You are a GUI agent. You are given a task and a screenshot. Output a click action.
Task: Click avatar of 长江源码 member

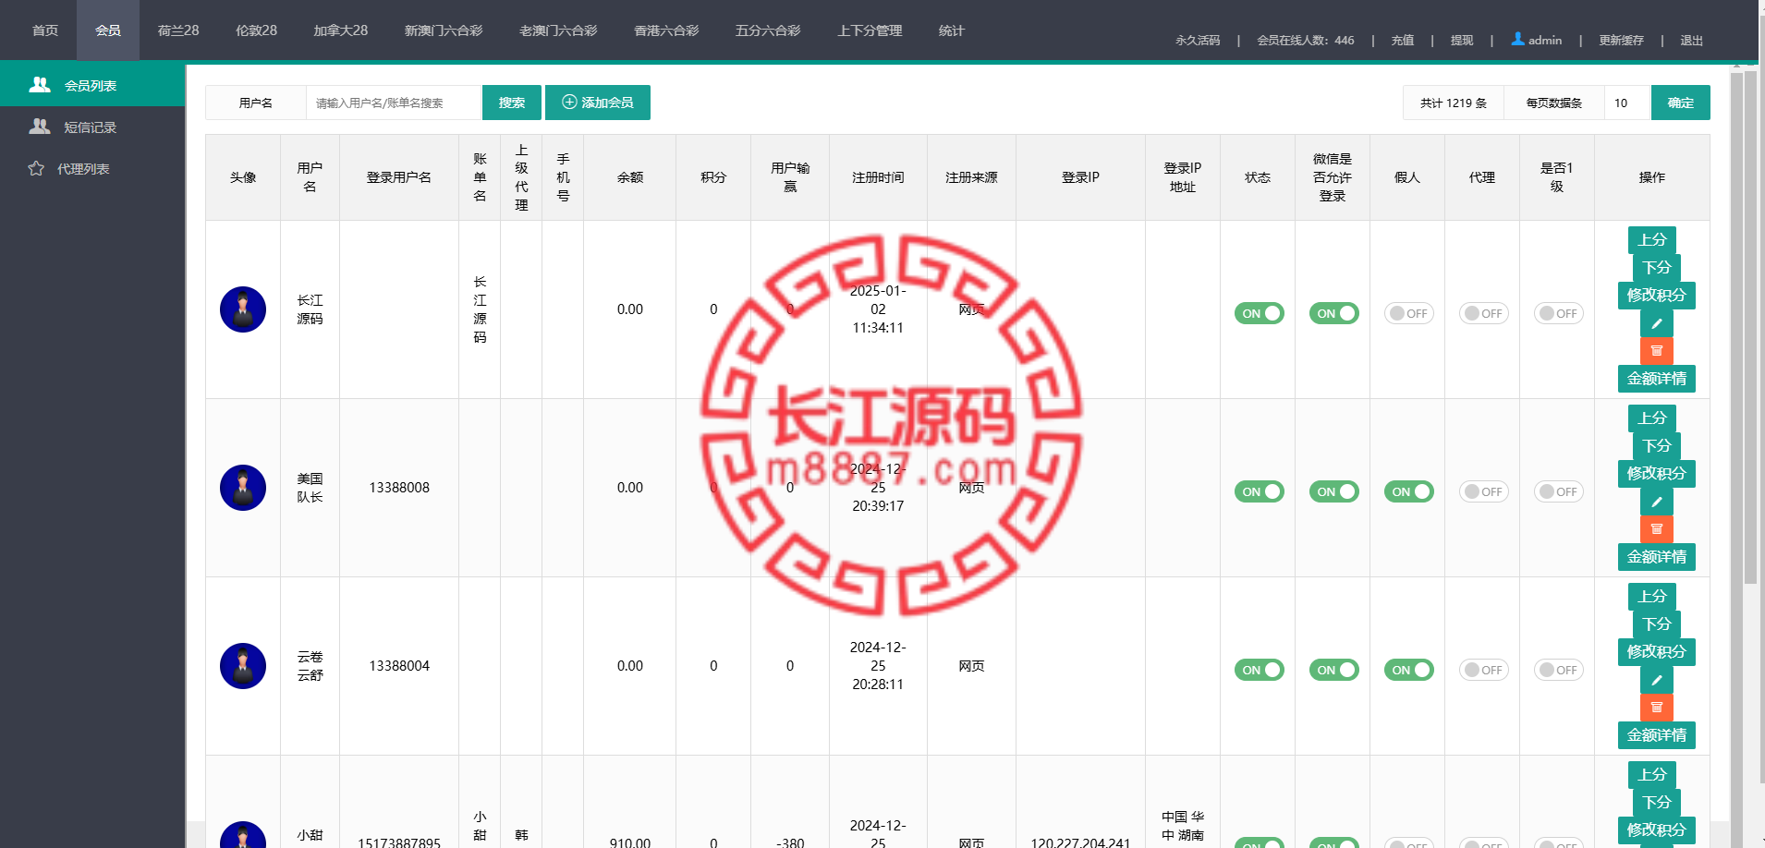click(x=243, y=309)
